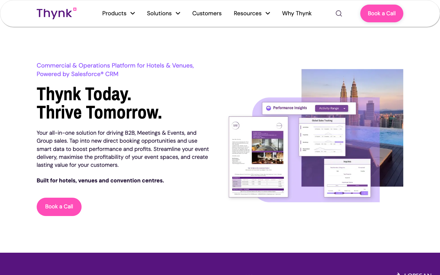Click the chevron beside Solutions
The height and width of the screenshot is (275, 440).
(x=178, y=13)
